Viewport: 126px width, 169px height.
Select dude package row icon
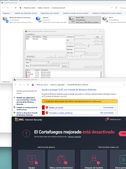26,76
